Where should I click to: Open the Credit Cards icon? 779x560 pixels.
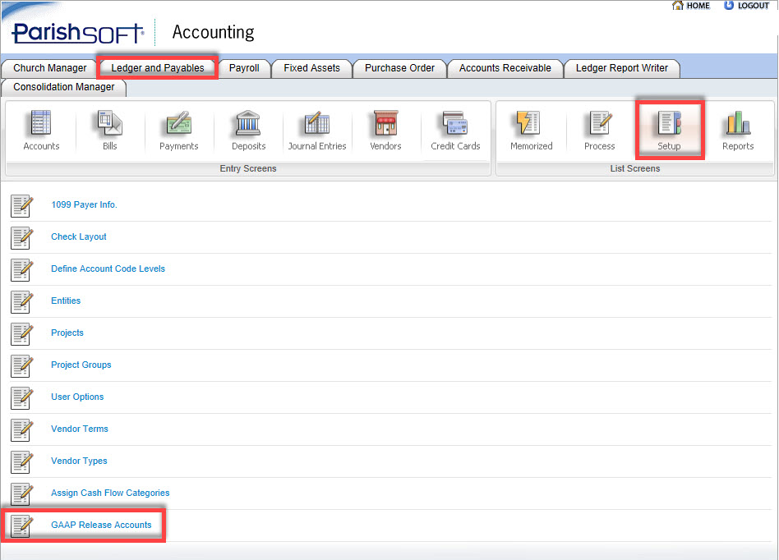click(455, 123)
